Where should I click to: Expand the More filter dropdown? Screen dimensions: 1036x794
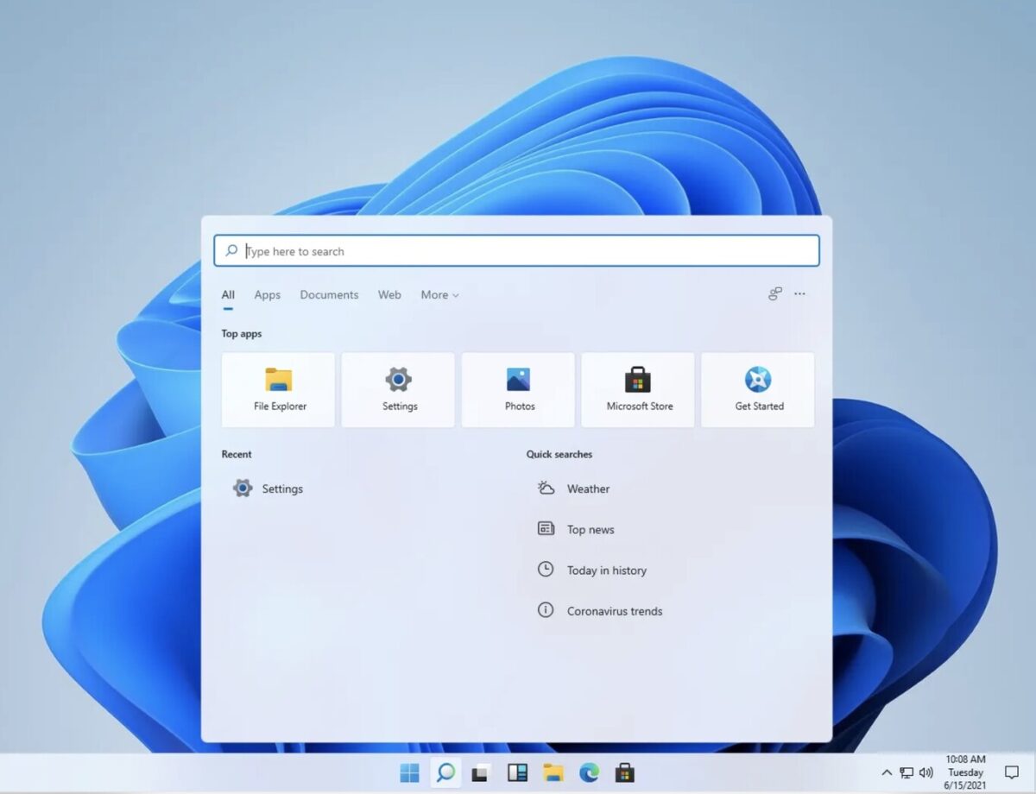tap(439, 295)
